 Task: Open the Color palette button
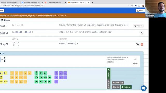click(5, 82)
